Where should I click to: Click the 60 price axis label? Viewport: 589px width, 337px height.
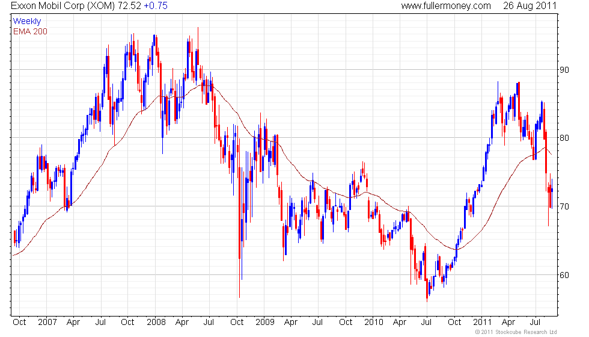click(x=564, y=275)
